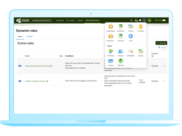Screen dimensions: 182x136
Task: Open the Custom reports chart icon
Action: [131, 27]
